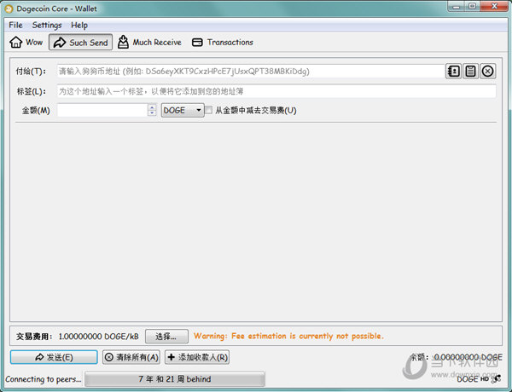Click the DOGE unit label in status bar
Image resolution: width=512 pixels, height=392 pixels.
(x=468, y=379)
